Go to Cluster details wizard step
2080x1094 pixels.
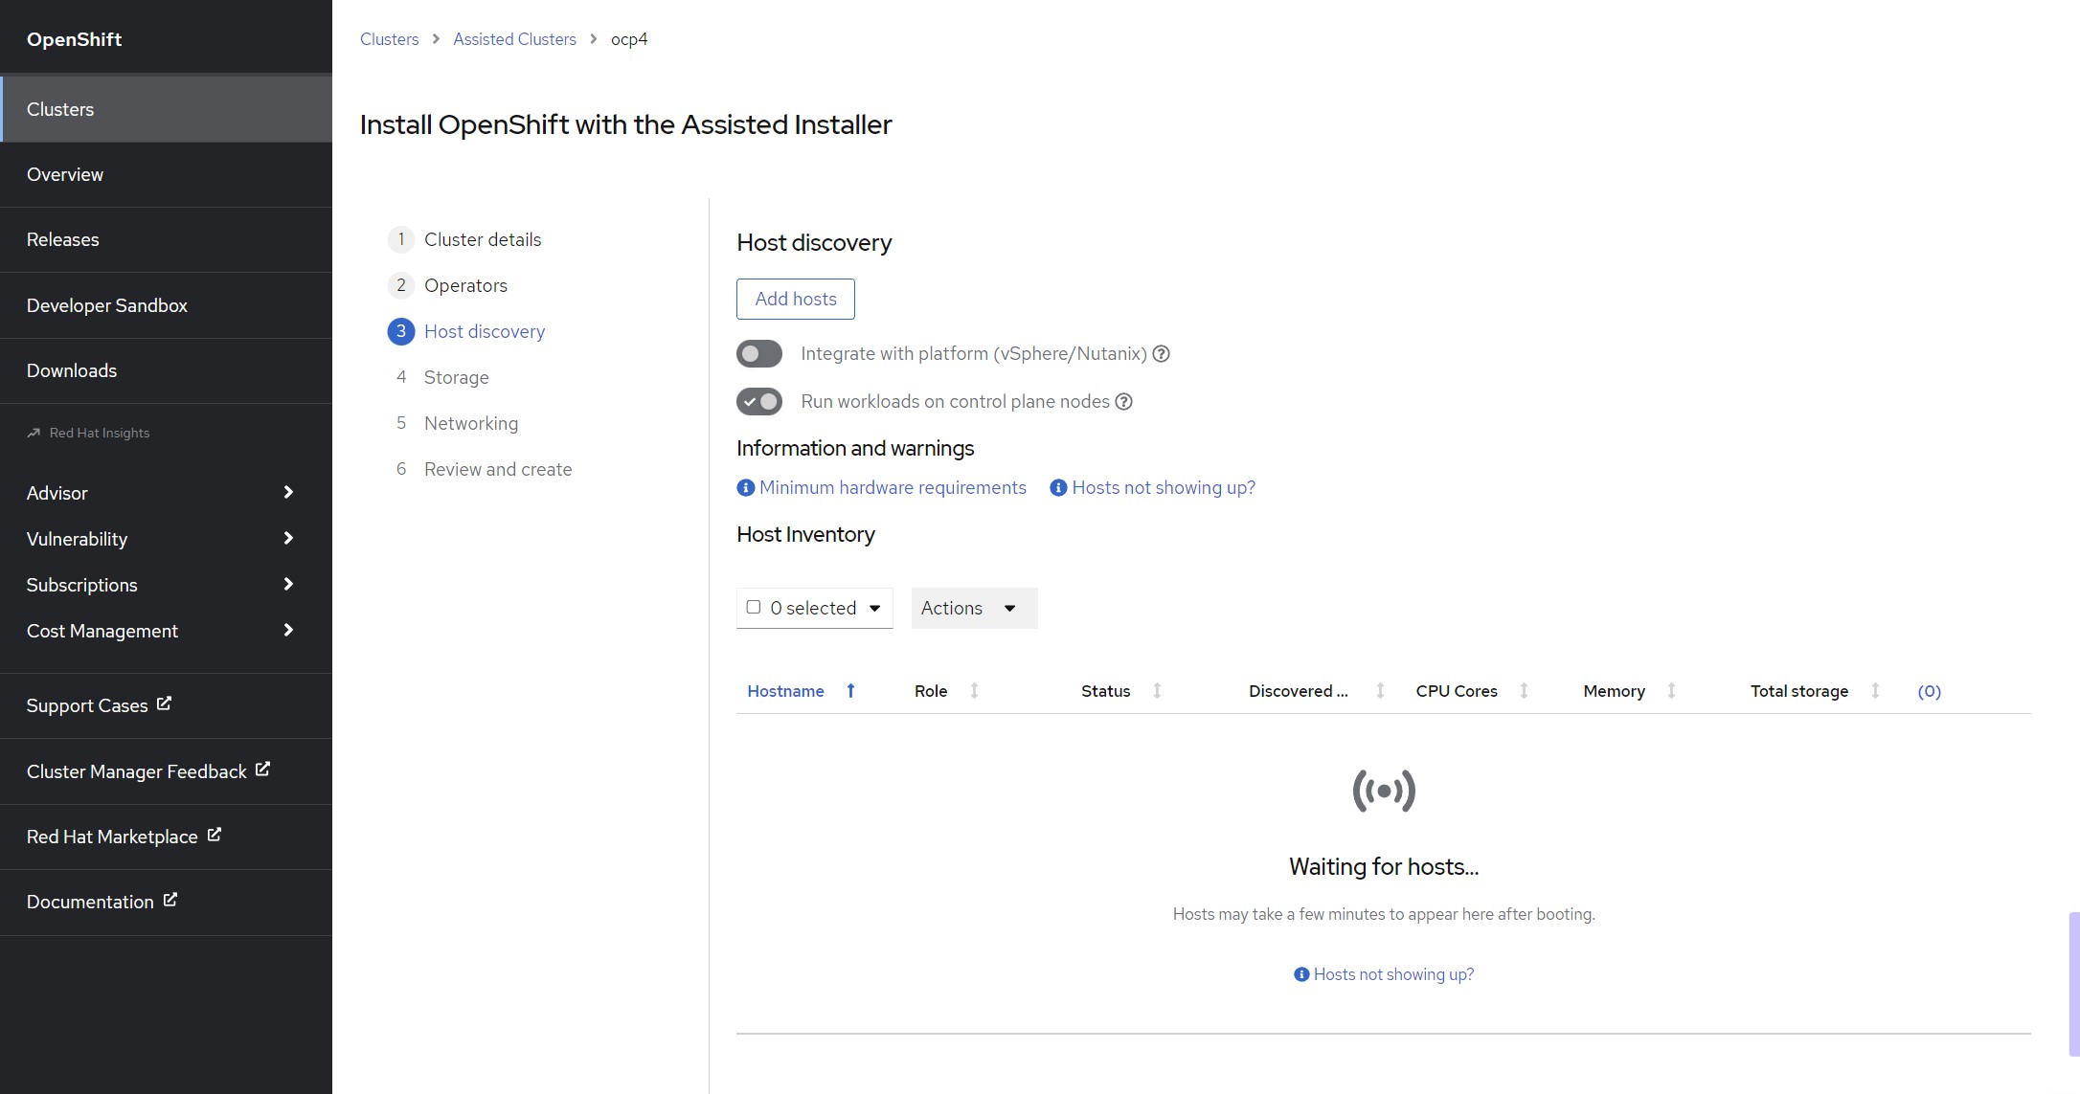tap(483, 239)
